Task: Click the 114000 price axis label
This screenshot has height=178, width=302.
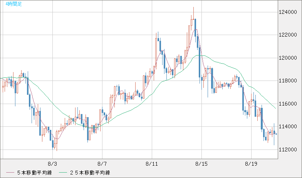Action: 288,126
